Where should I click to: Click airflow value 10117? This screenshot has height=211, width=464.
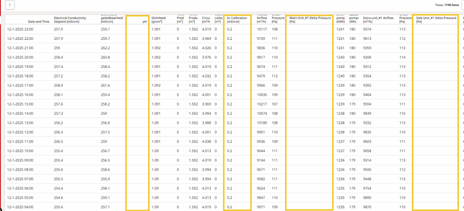tap(262, 29)
